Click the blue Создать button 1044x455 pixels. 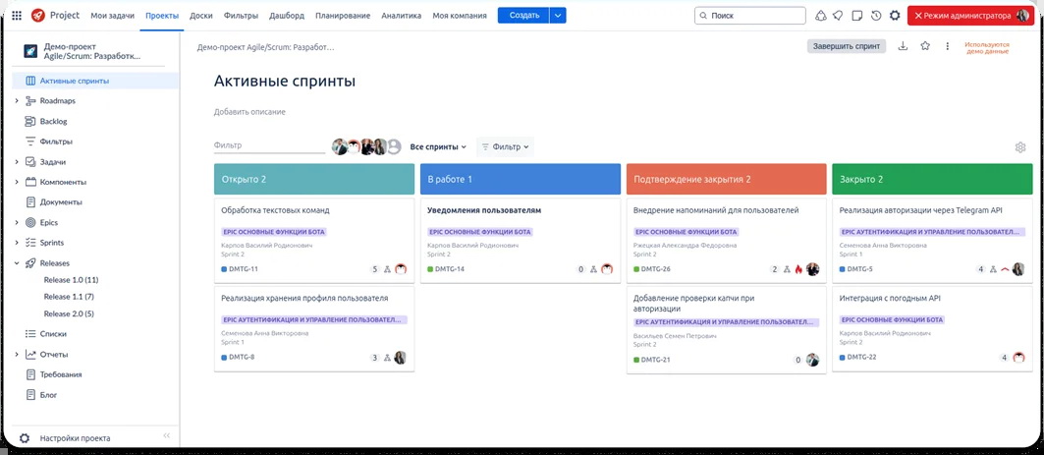point(524,16)
